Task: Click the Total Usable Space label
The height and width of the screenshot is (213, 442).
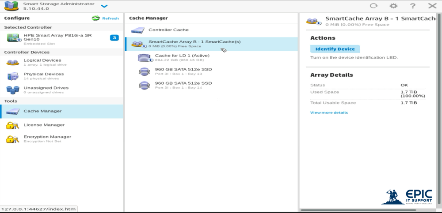Action: [333, 103]
